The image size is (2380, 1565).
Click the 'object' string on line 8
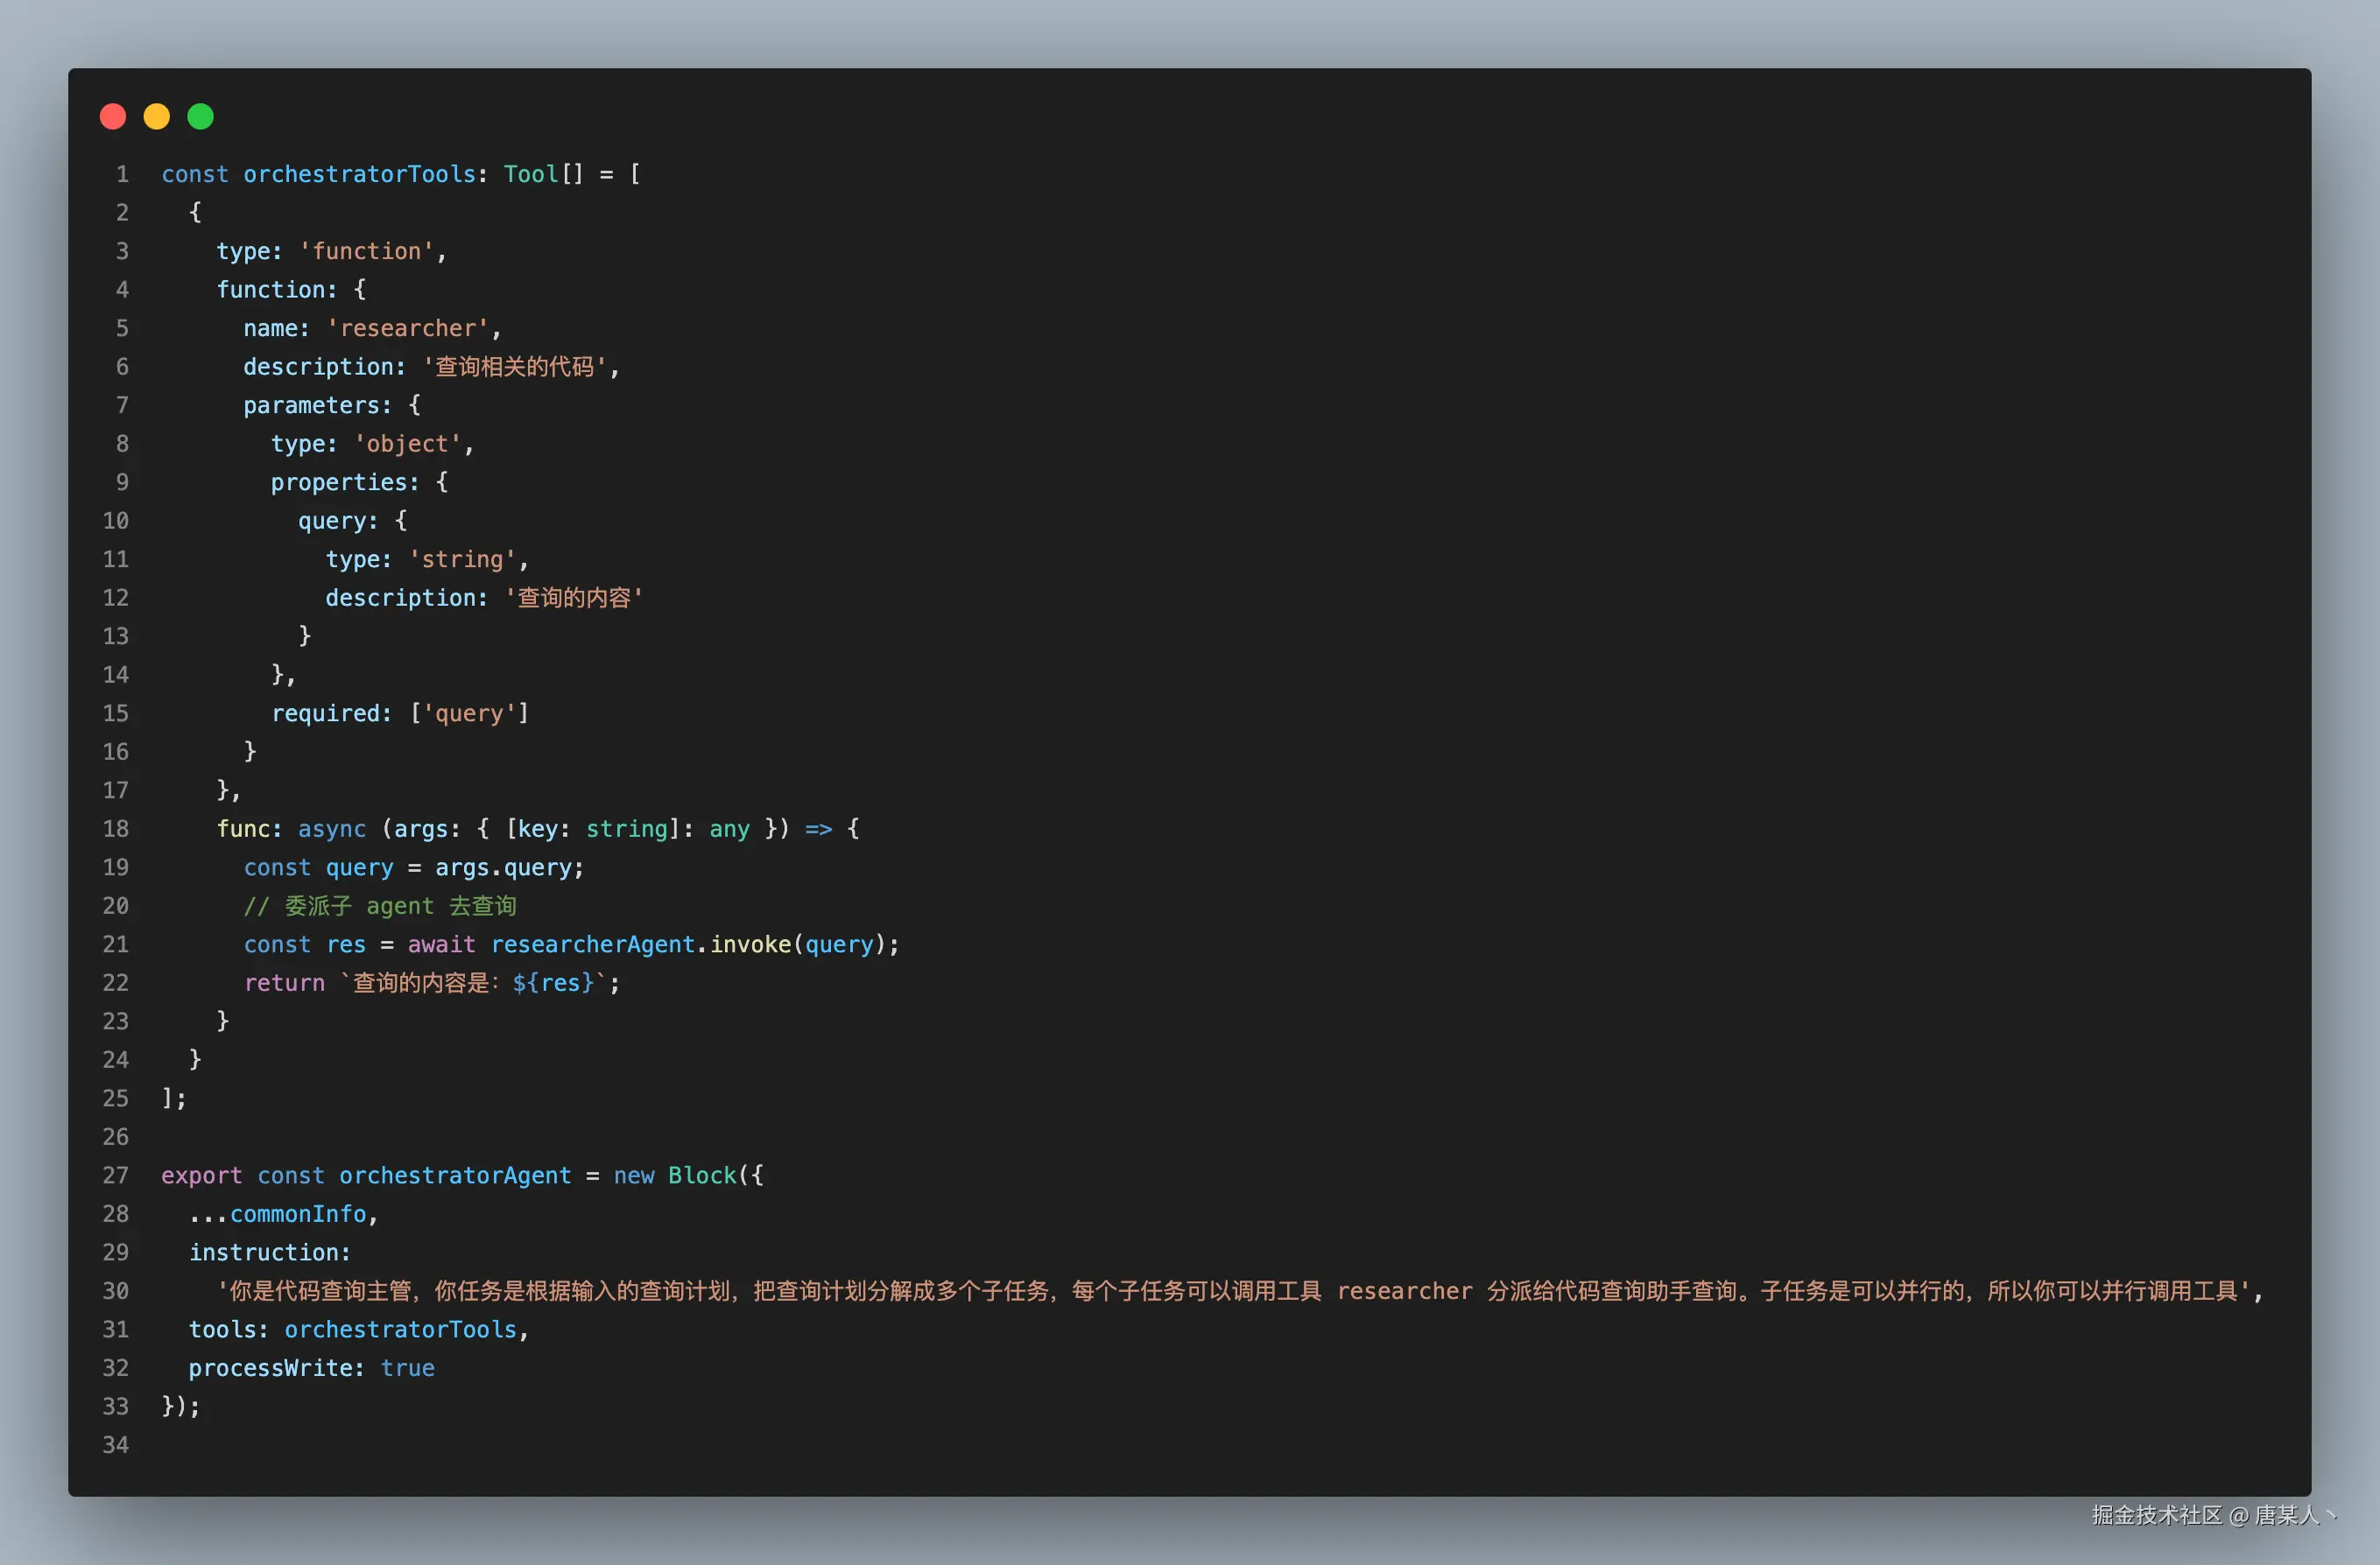pyautogui.click(x=408, y=444)
